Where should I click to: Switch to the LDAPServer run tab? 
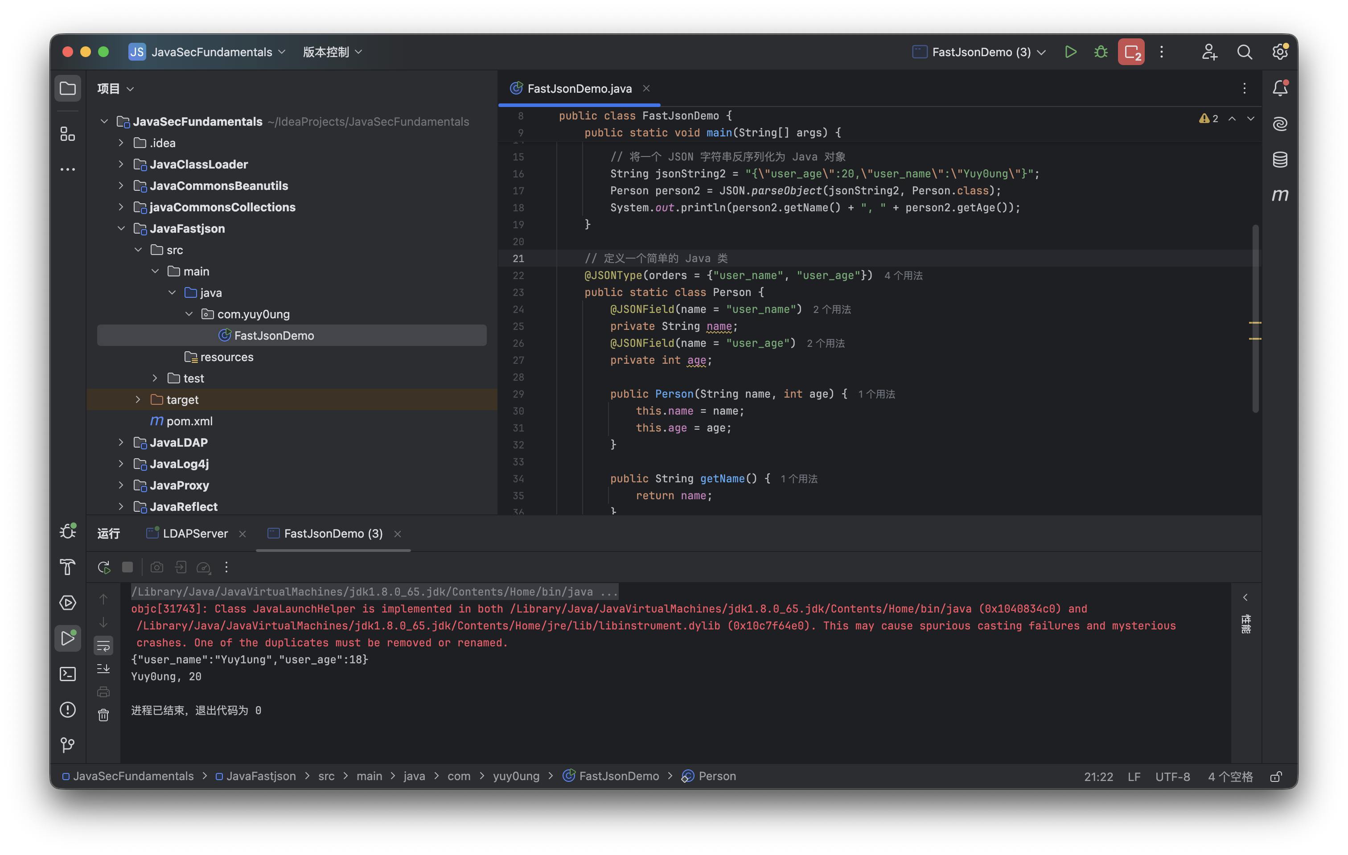point(195,534)
